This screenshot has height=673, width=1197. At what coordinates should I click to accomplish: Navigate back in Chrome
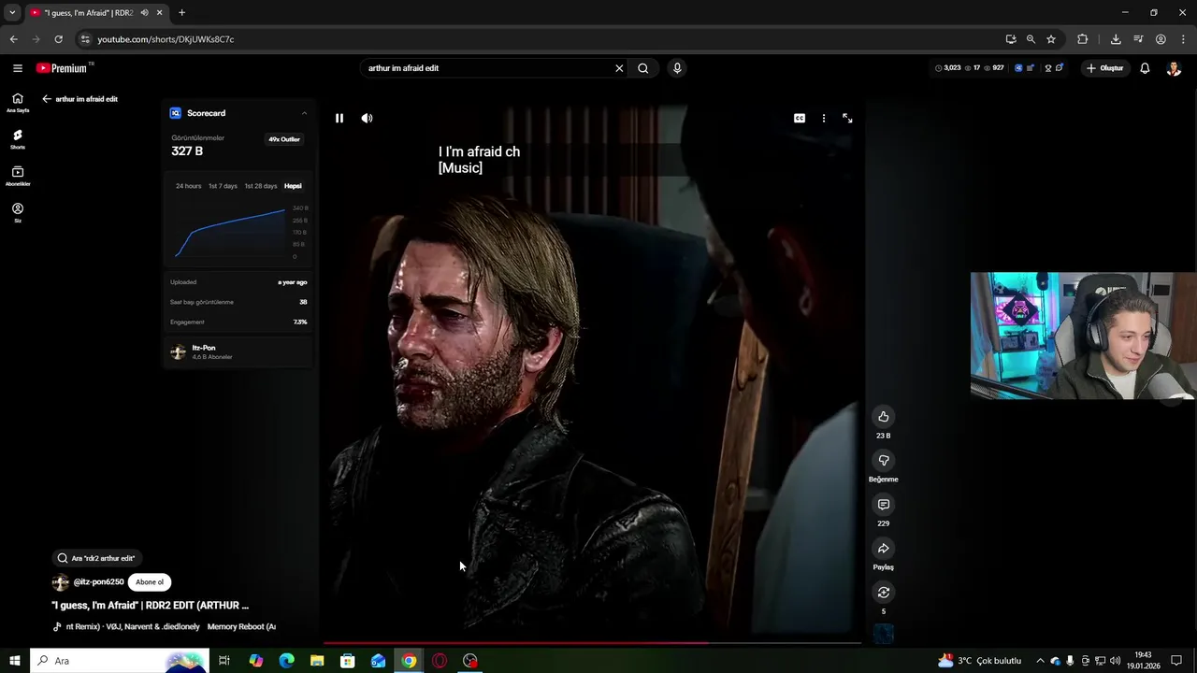tap(13, 39)
